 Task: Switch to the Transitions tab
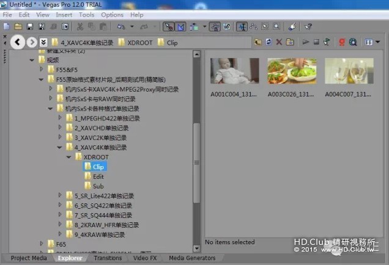pos(108,258)
